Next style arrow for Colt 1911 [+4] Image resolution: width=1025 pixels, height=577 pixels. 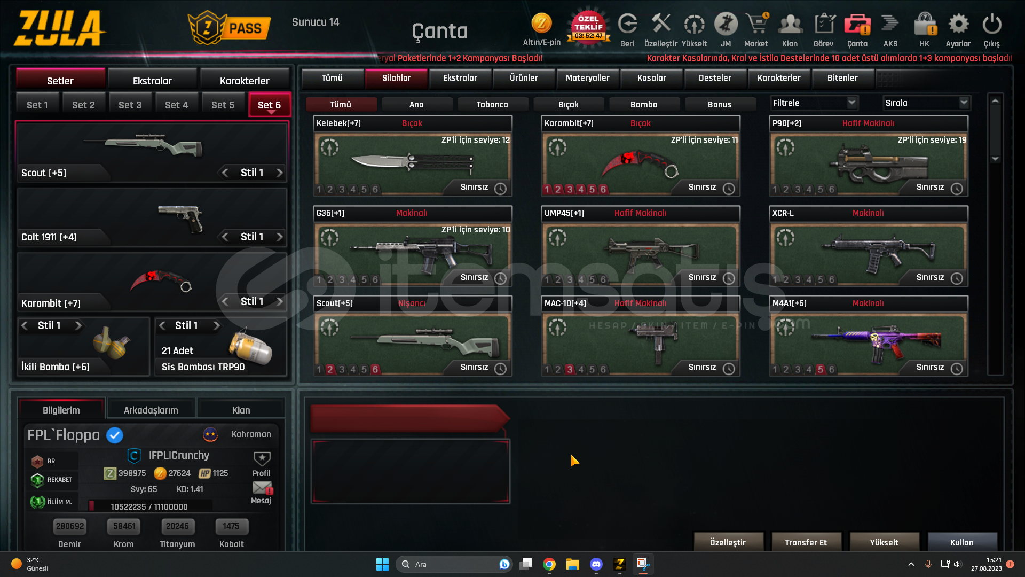point(279,237)
